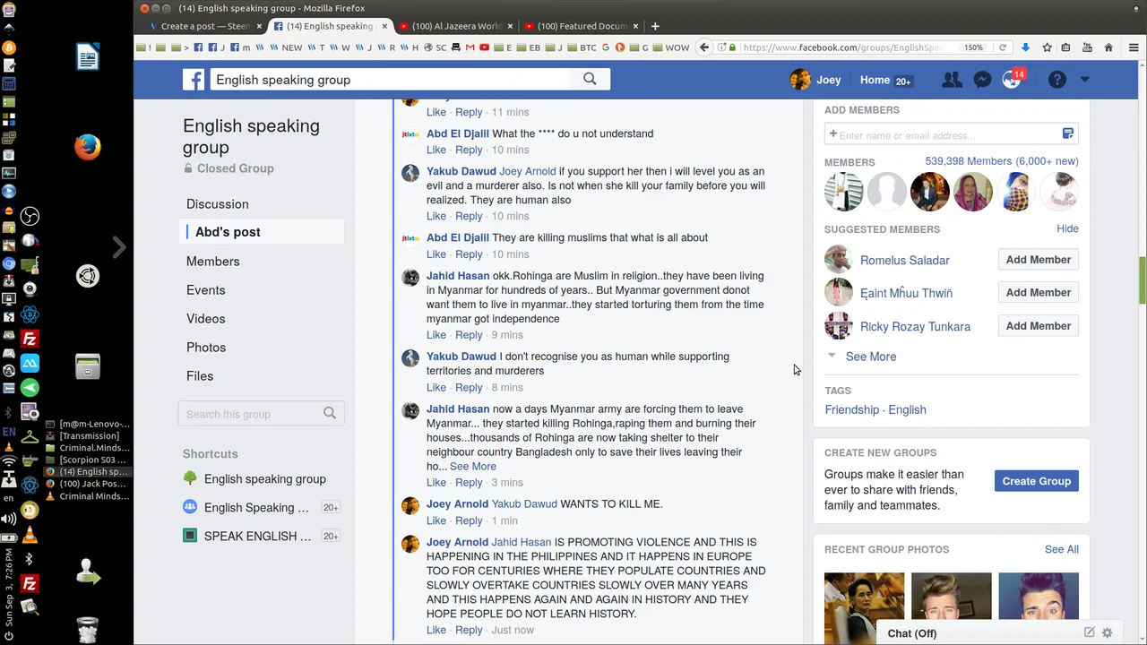The width and height of the screenshot is (1147, 645).
Task: Click the compose new message icon in chat bar
Action: click(1089, 632)
